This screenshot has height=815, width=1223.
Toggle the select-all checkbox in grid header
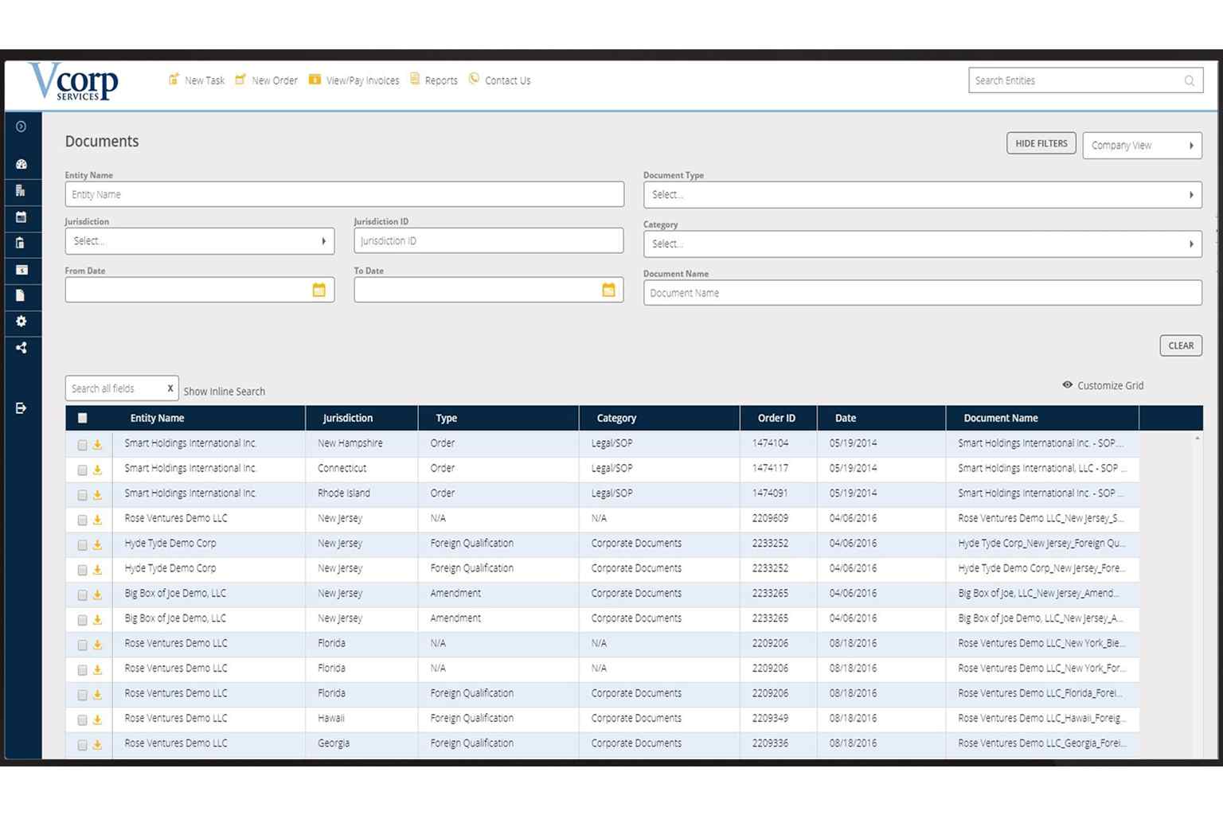click(x=83, y=418)
